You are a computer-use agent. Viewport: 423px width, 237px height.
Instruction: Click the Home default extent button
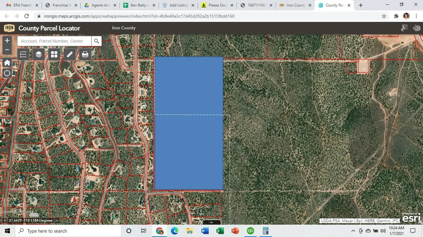(7, 63)
